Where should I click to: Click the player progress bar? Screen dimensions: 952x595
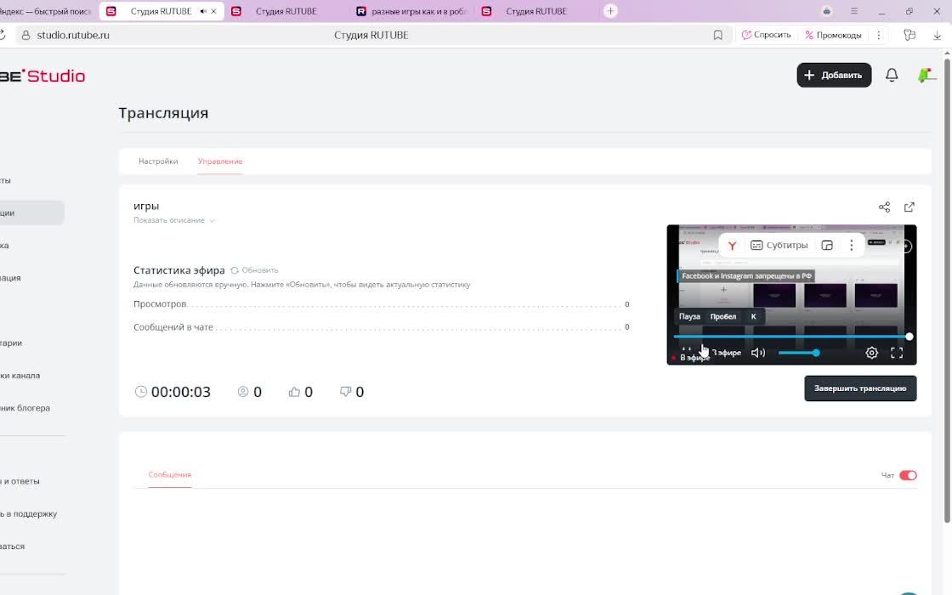[791, 337]
